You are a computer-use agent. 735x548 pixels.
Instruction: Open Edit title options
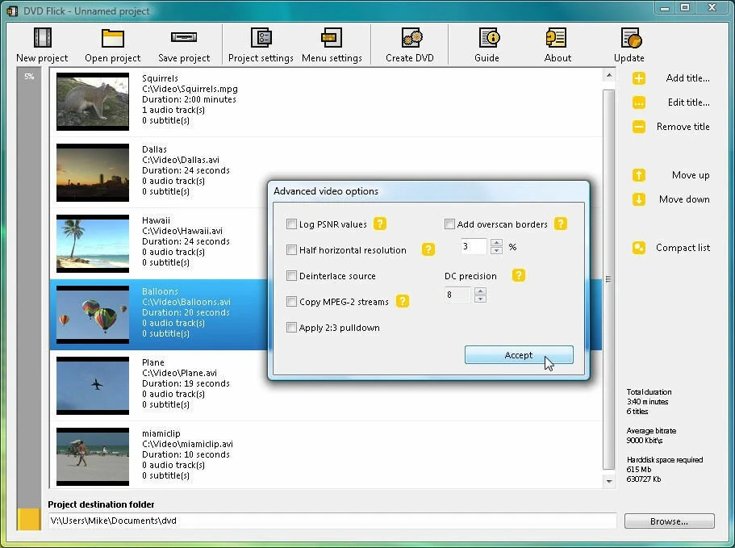(x=637, y=102)
